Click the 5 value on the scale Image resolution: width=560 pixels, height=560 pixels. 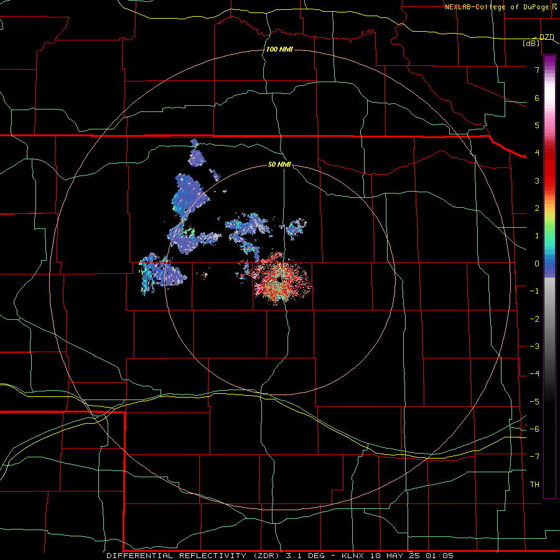click(x=537, y=125)
